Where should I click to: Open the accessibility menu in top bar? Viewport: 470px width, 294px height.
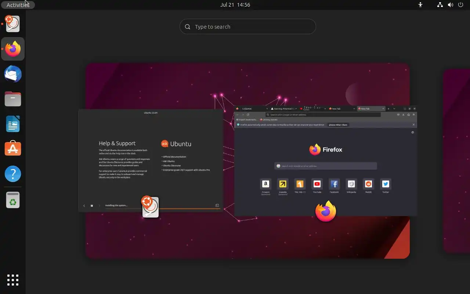(x=420, y=5)
